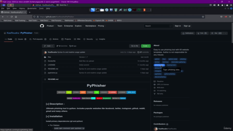Click the padlock icon in the address bar
Image resolution: width=233 pixels, height=131 pixels.
38,17
